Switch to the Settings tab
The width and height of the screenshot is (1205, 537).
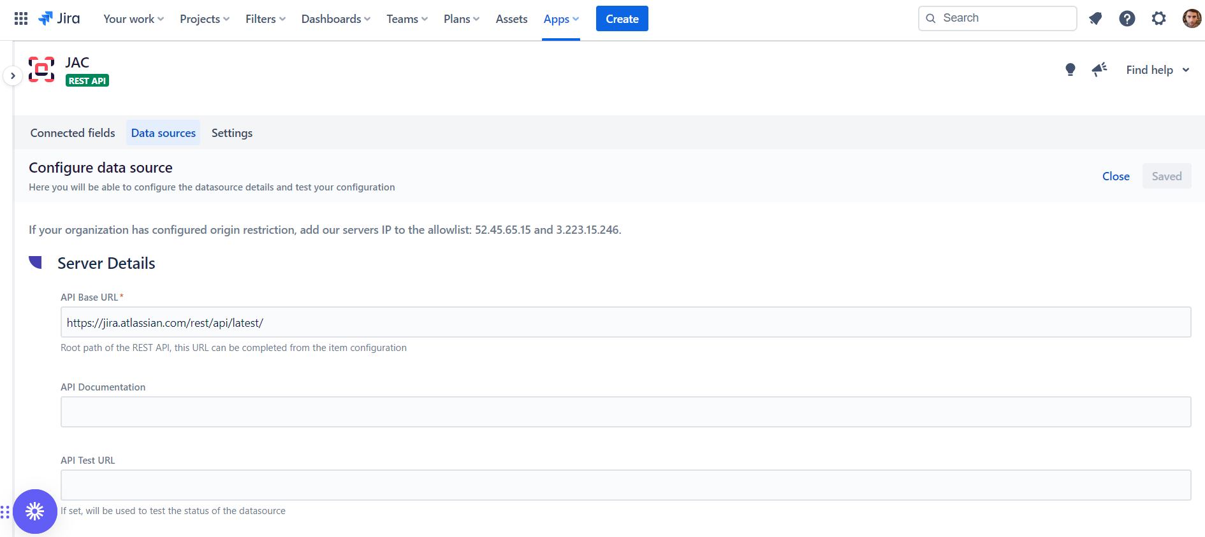(232, 132)
